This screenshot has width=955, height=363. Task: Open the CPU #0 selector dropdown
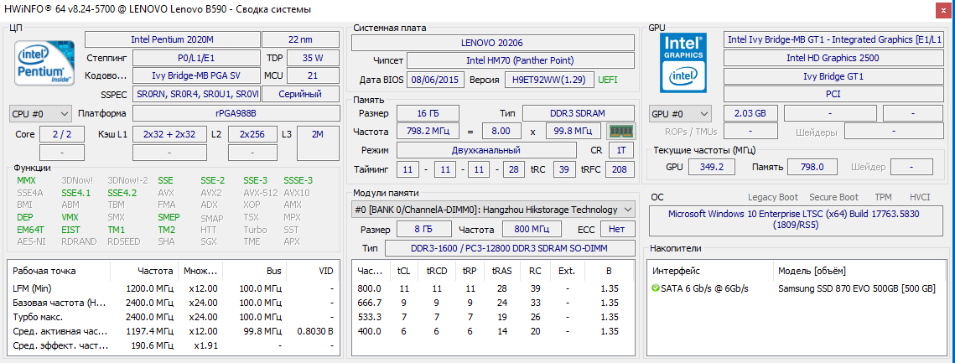[x=40, y=113]
